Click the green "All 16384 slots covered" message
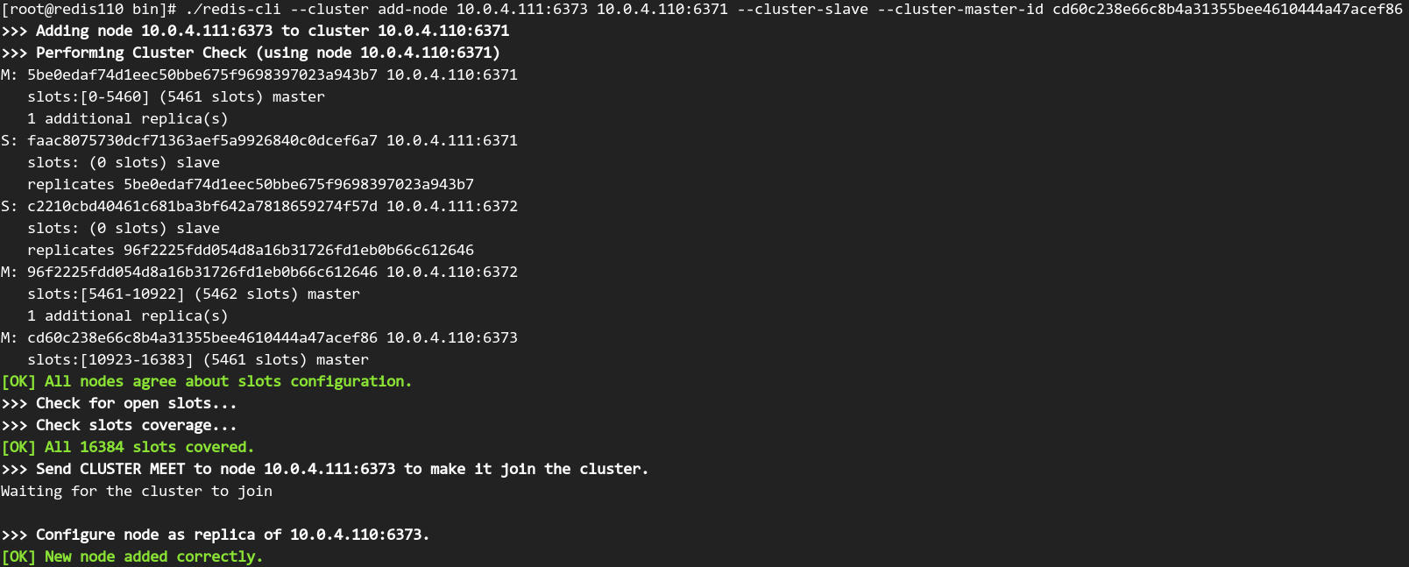 click(x=149, y=447)
